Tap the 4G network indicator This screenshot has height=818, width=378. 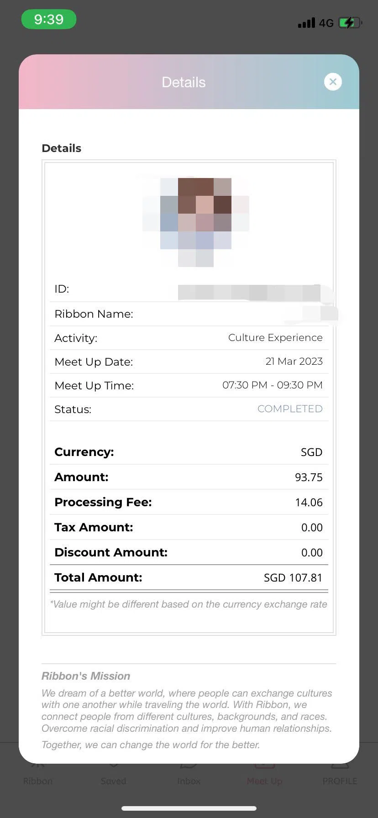(x=326, y=23)
